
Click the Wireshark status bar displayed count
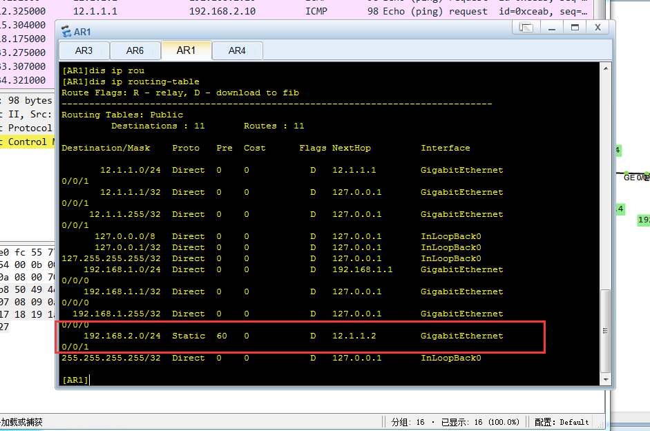point(480,422)
